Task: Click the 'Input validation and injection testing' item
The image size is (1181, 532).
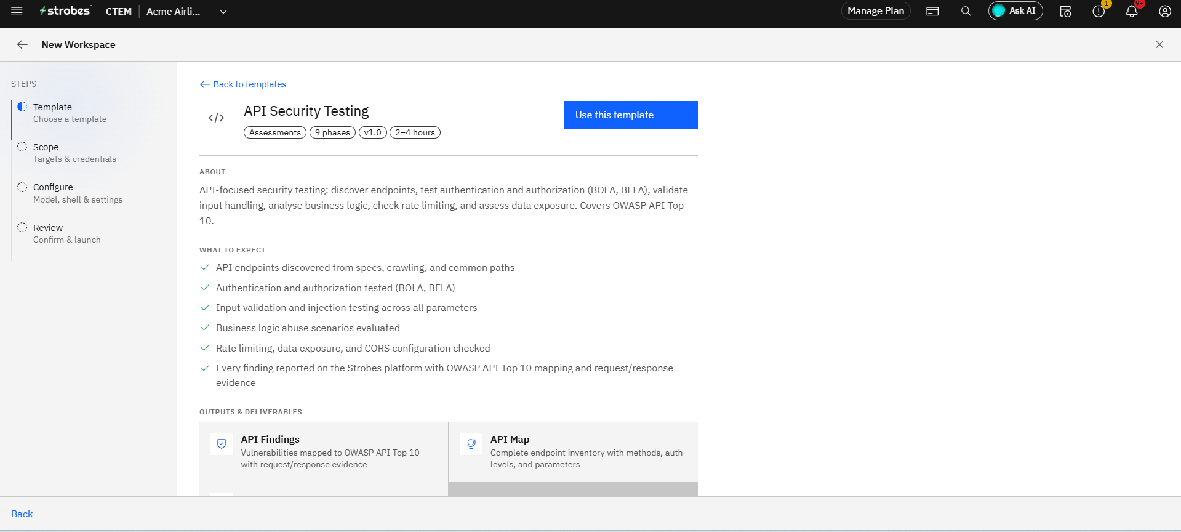Action: click(x=346, y=308)
